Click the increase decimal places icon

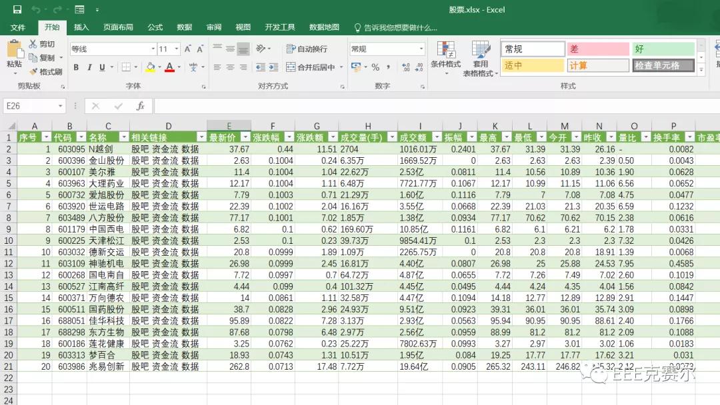point(405,66)
